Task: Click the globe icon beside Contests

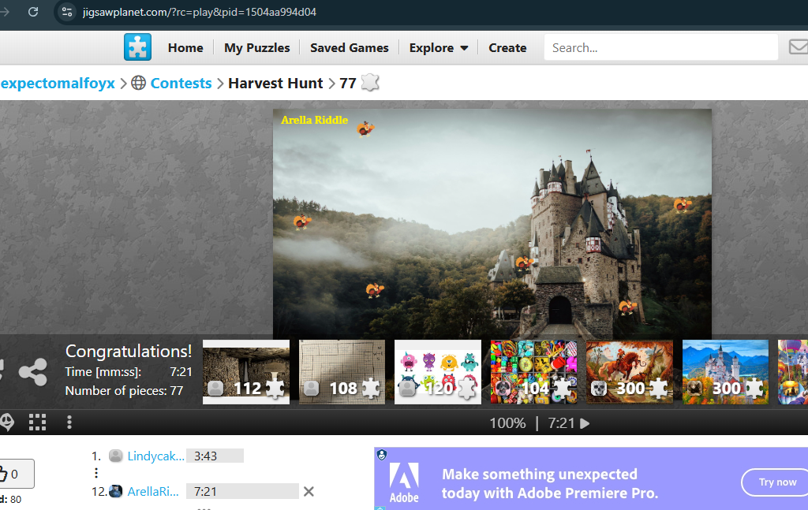Action: coord(139,83)
